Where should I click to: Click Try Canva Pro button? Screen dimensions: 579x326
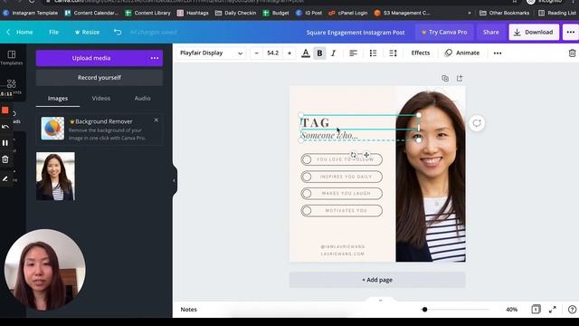point(444,33)
